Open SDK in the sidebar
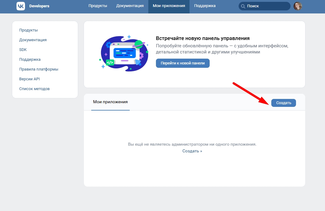The height and width of the screenshot is (211, 325). pyautogui.click(x=23, y=49)
